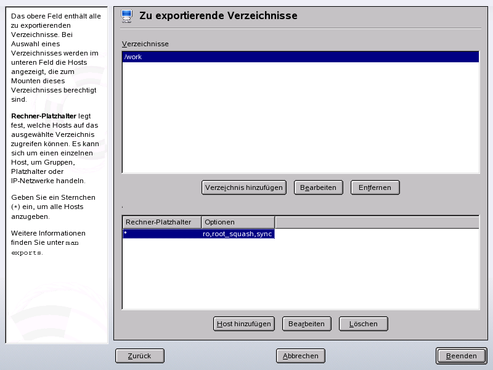This screenshot has height=370, width=493.
Task: Click Entfernen to remove the directory
Action: [x=375, y=187]
